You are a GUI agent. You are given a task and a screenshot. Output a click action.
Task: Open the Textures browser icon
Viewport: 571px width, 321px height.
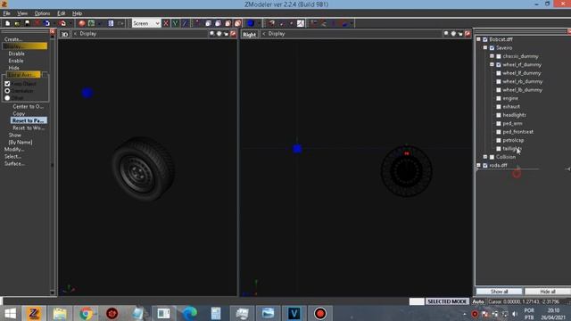click(x=91, y=23)
